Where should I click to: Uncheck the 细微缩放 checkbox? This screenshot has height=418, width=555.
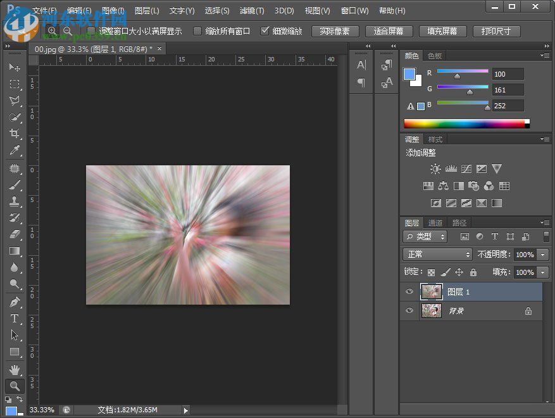pyautogui.click(x=265, y=31)
